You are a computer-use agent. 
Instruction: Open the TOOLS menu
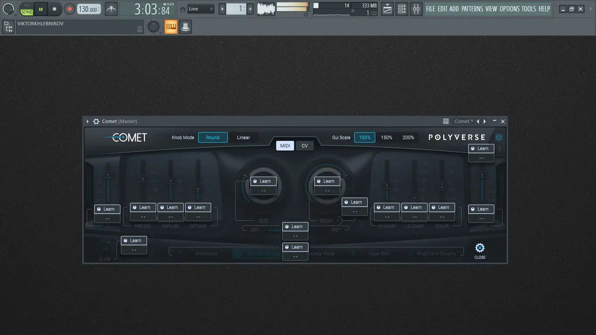click(529, 9)
